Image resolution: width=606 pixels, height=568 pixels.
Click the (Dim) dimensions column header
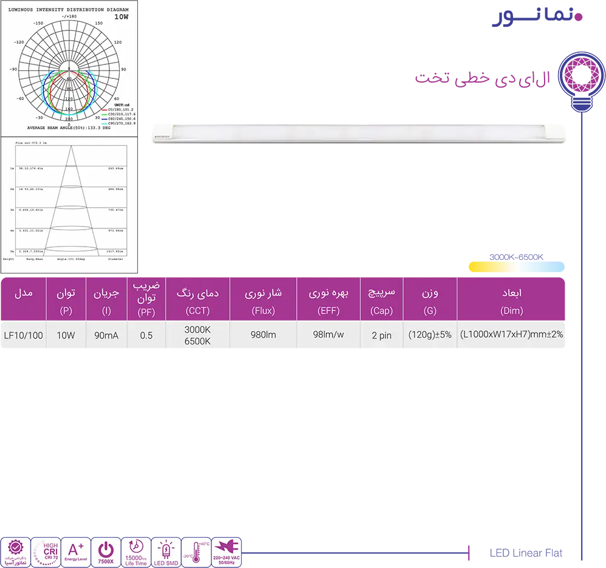(511, 310)
